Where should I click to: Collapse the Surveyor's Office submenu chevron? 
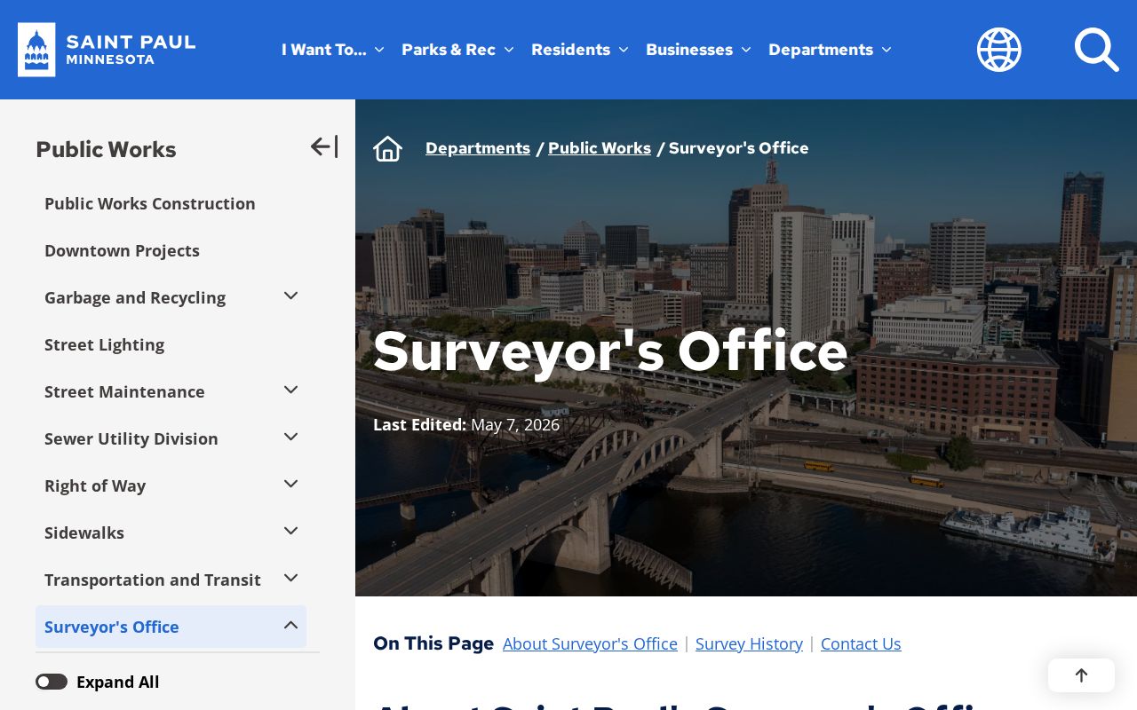coord(290,625)
